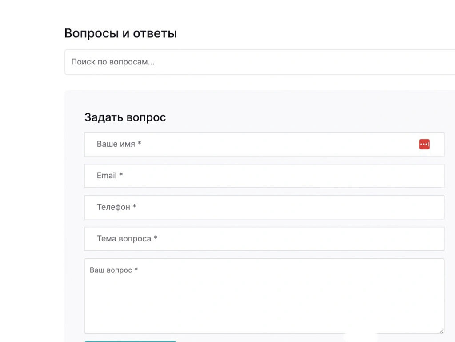The image size is (455, 342).
Task: Focus the 'Ваш вопрос *' text area
Action: click(264, 296)
